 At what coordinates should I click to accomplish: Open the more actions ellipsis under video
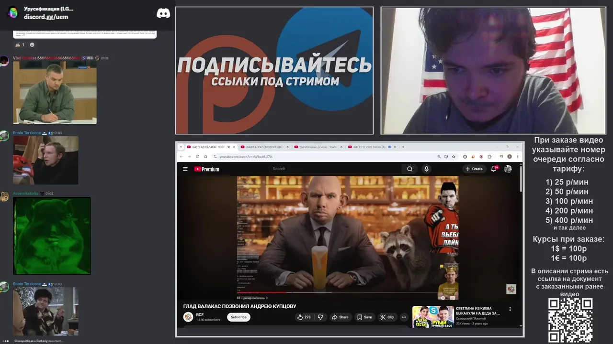404,317
